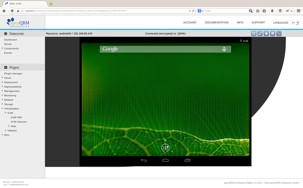The width and height of the screenshot is (303, 188).
Task: Bookmark this page with the star icon
Action: [x=258, y=11]
